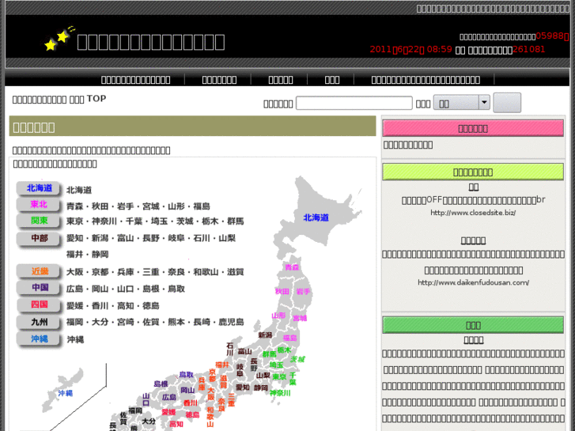The width and height of the screenshot is (575, 431).
Task: Focus the keyword search input field
Action: click(354, 103)
